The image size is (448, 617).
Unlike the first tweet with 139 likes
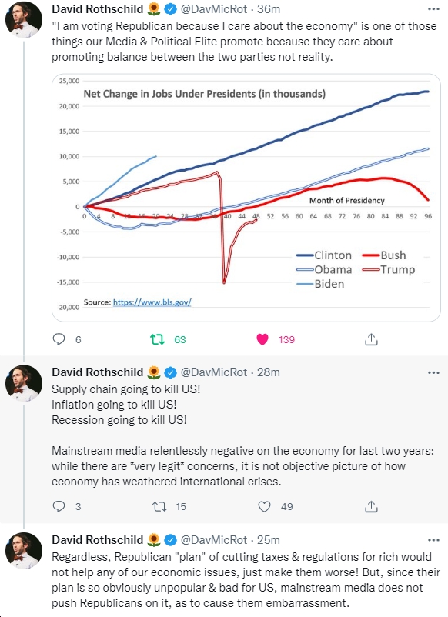(x=262, y=339)
